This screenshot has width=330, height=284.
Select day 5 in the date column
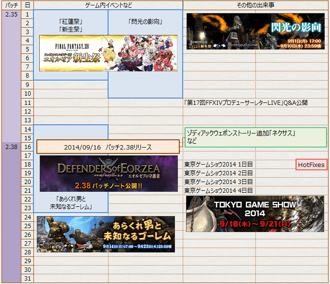[x=27, y=50]
